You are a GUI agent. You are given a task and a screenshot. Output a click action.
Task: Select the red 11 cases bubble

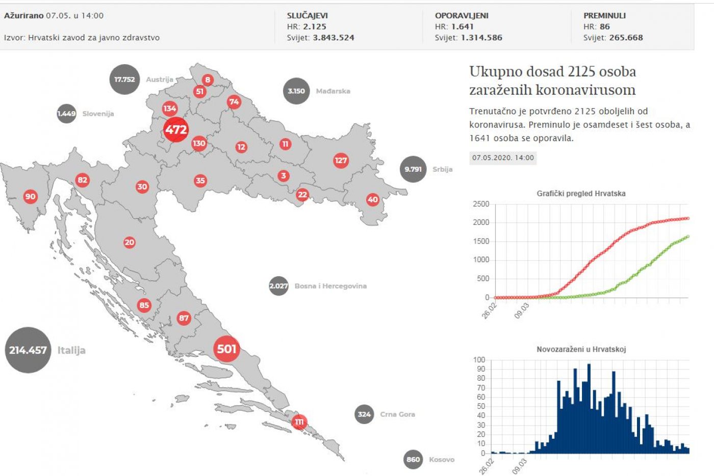pyautogui.click(x=286, y=144)
